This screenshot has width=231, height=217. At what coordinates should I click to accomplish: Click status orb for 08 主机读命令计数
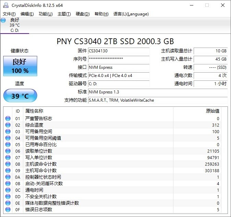point(8,164)
